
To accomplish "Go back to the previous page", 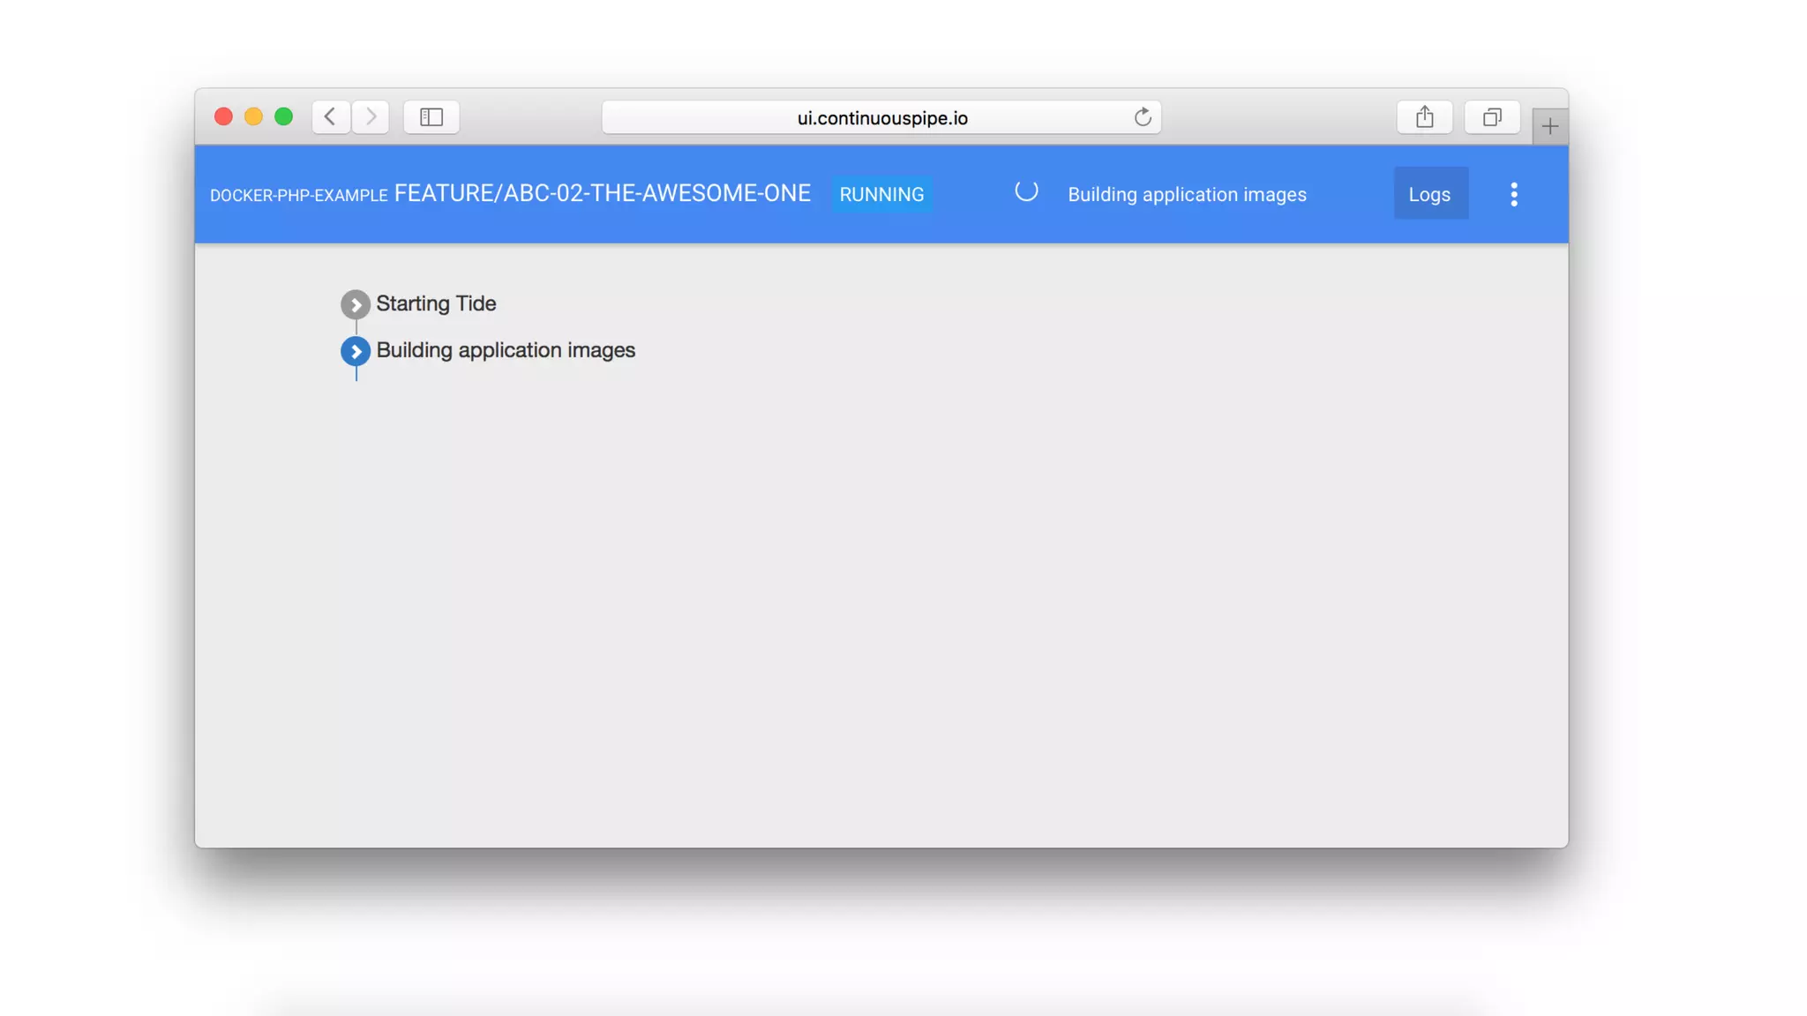I will click(x=330, y=116).
